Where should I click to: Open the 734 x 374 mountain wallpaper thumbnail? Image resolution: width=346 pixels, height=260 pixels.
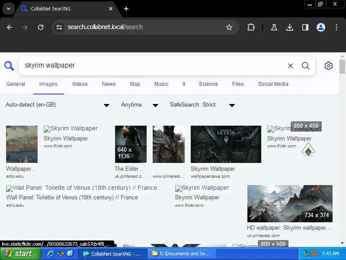(x=290, y=204)
